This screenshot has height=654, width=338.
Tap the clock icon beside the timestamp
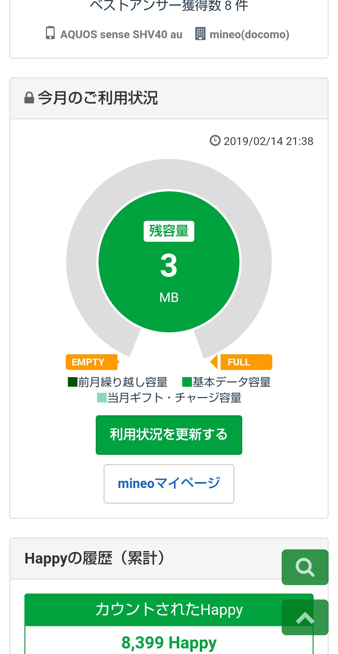215,141
